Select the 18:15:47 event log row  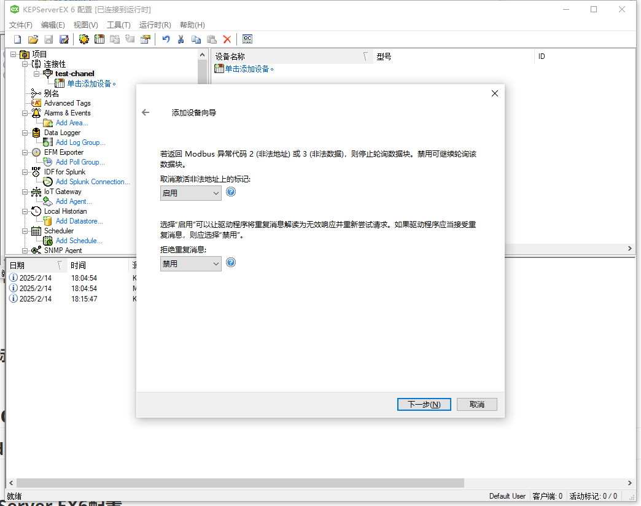coord(72,299)
